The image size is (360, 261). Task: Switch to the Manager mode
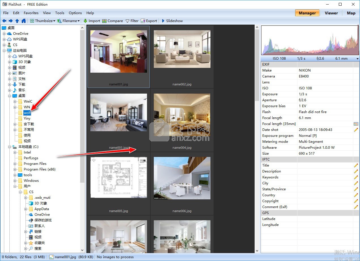[x=307, y=13]
